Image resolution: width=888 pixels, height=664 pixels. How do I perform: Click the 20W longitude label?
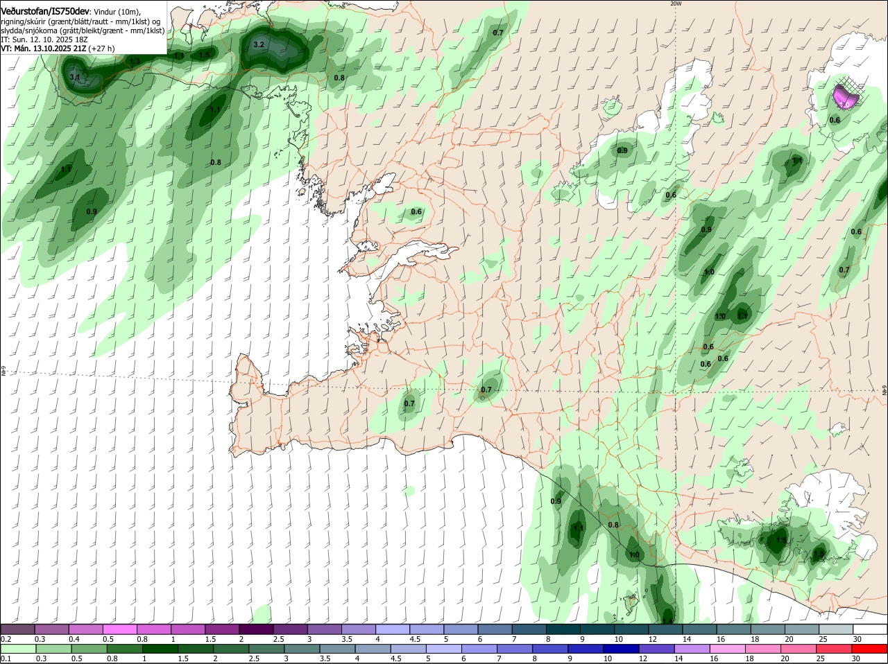[676, 3]
